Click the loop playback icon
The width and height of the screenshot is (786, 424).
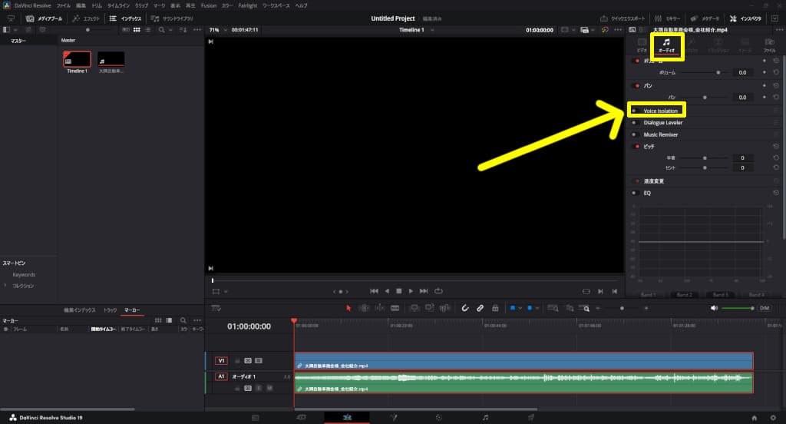tap(438, 291)
